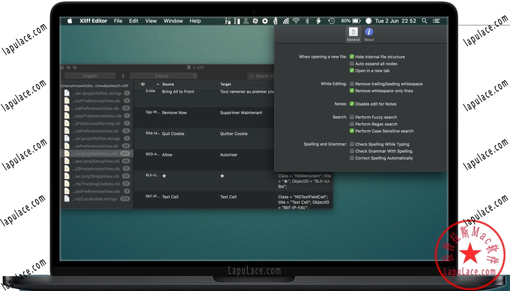Image resolution: width=510 pixels, height=291 pixels.
Task: Click count badge 267 on MainMenu.xib
Action: 125,154
